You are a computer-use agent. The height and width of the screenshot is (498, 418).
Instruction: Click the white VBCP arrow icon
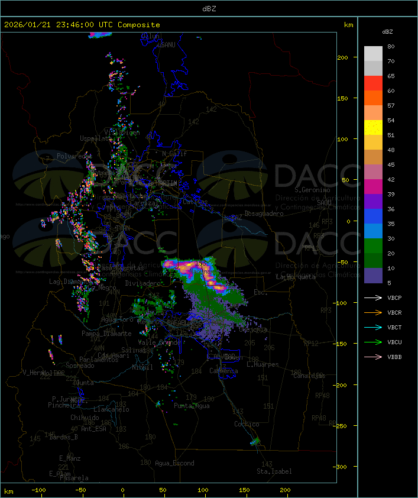[x=373, y=298]
